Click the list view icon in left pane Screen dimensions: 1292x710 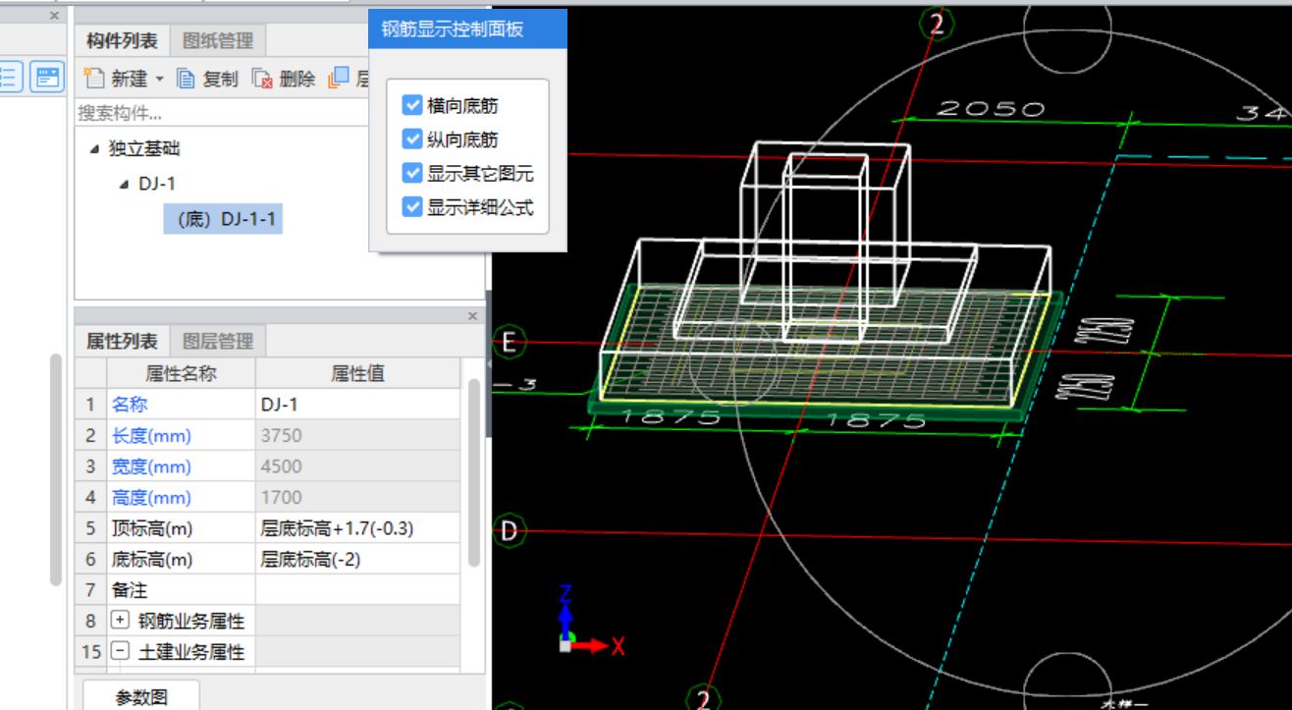click(9, 77)
